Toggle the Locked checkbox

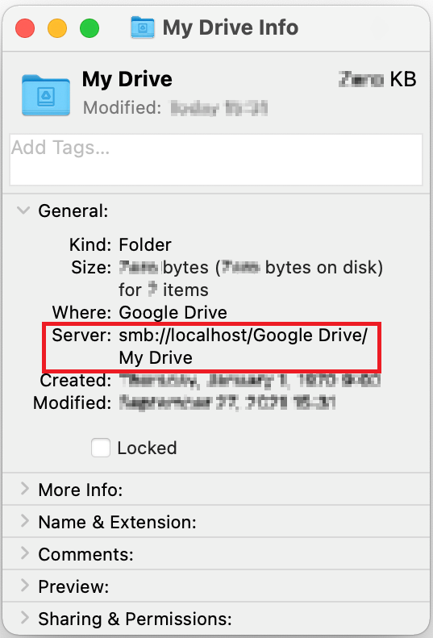coord(101,448)
